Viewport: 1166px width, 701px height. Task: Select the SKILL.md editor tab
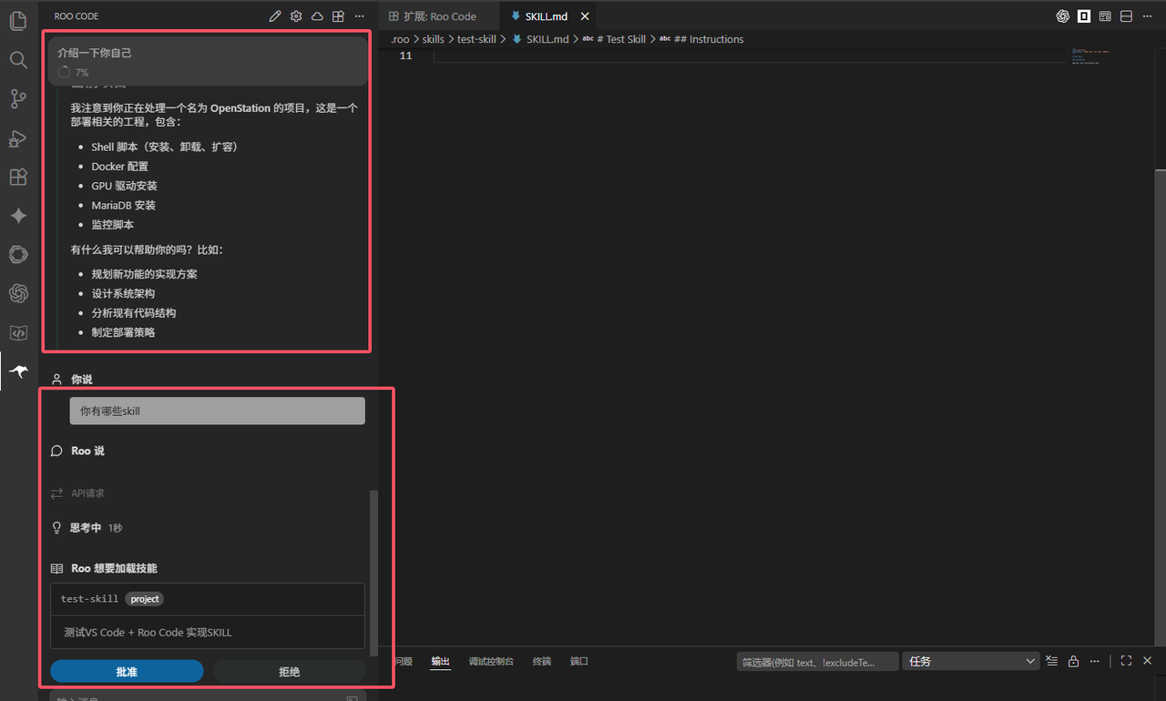(549, 16)
